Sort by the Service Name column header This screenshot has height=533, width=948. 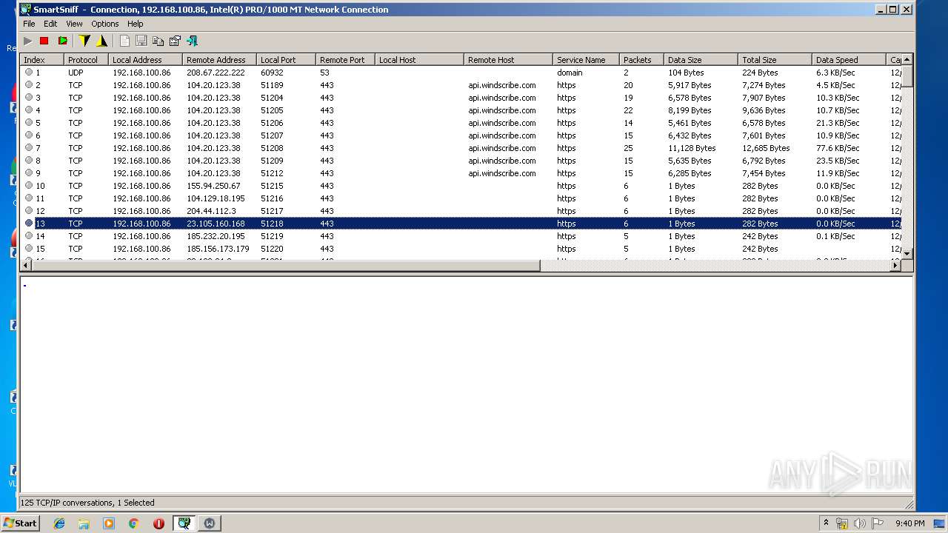pyautogui.click(x=586, y=60)
